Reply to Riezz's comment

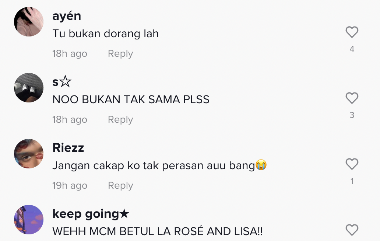[120, 185]
